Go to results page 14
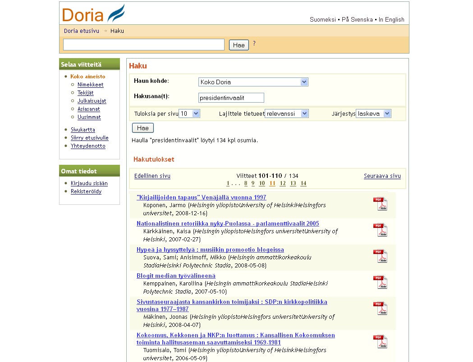The image size is (473, 362). pyautogui.click(x=303, y=183)
